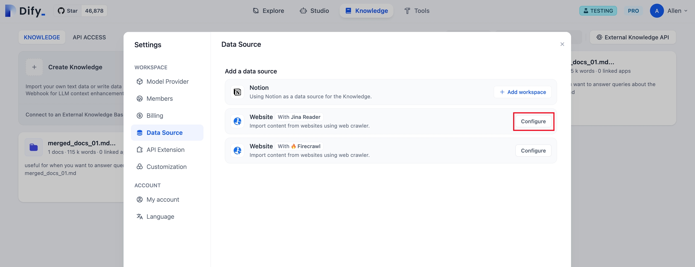Image resolution: width=695 pixels, height=267 pixels.
Task: Click the Jina Reader website globe icon
Action: (237, 121)
